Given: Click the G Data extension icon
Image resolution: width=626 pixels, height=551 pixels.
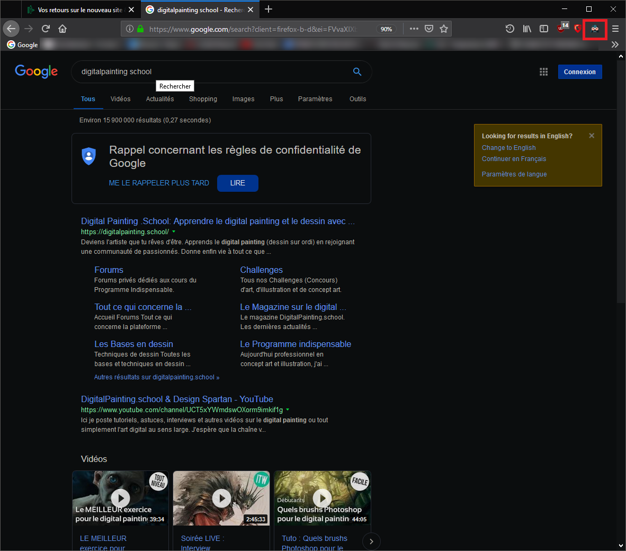Looking at the screenshot, I should [577, 29].
